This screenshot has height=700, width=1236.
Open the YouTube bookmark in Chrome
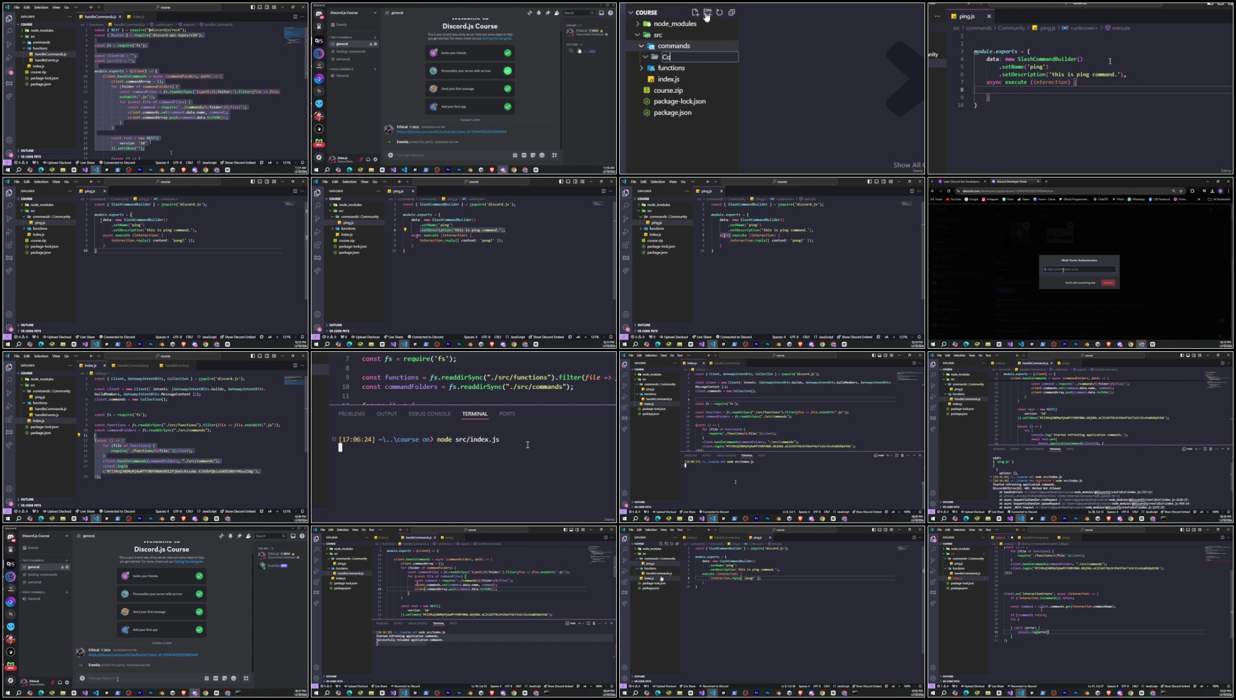[953, 199]
